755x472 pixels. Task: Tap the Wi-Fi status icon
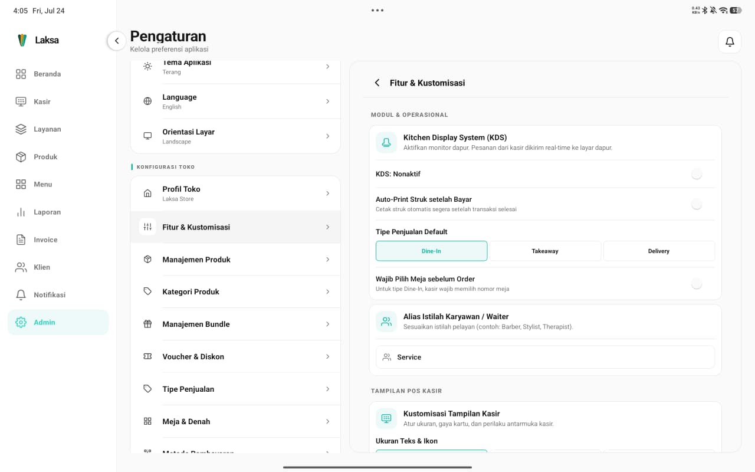click(723, 10)
